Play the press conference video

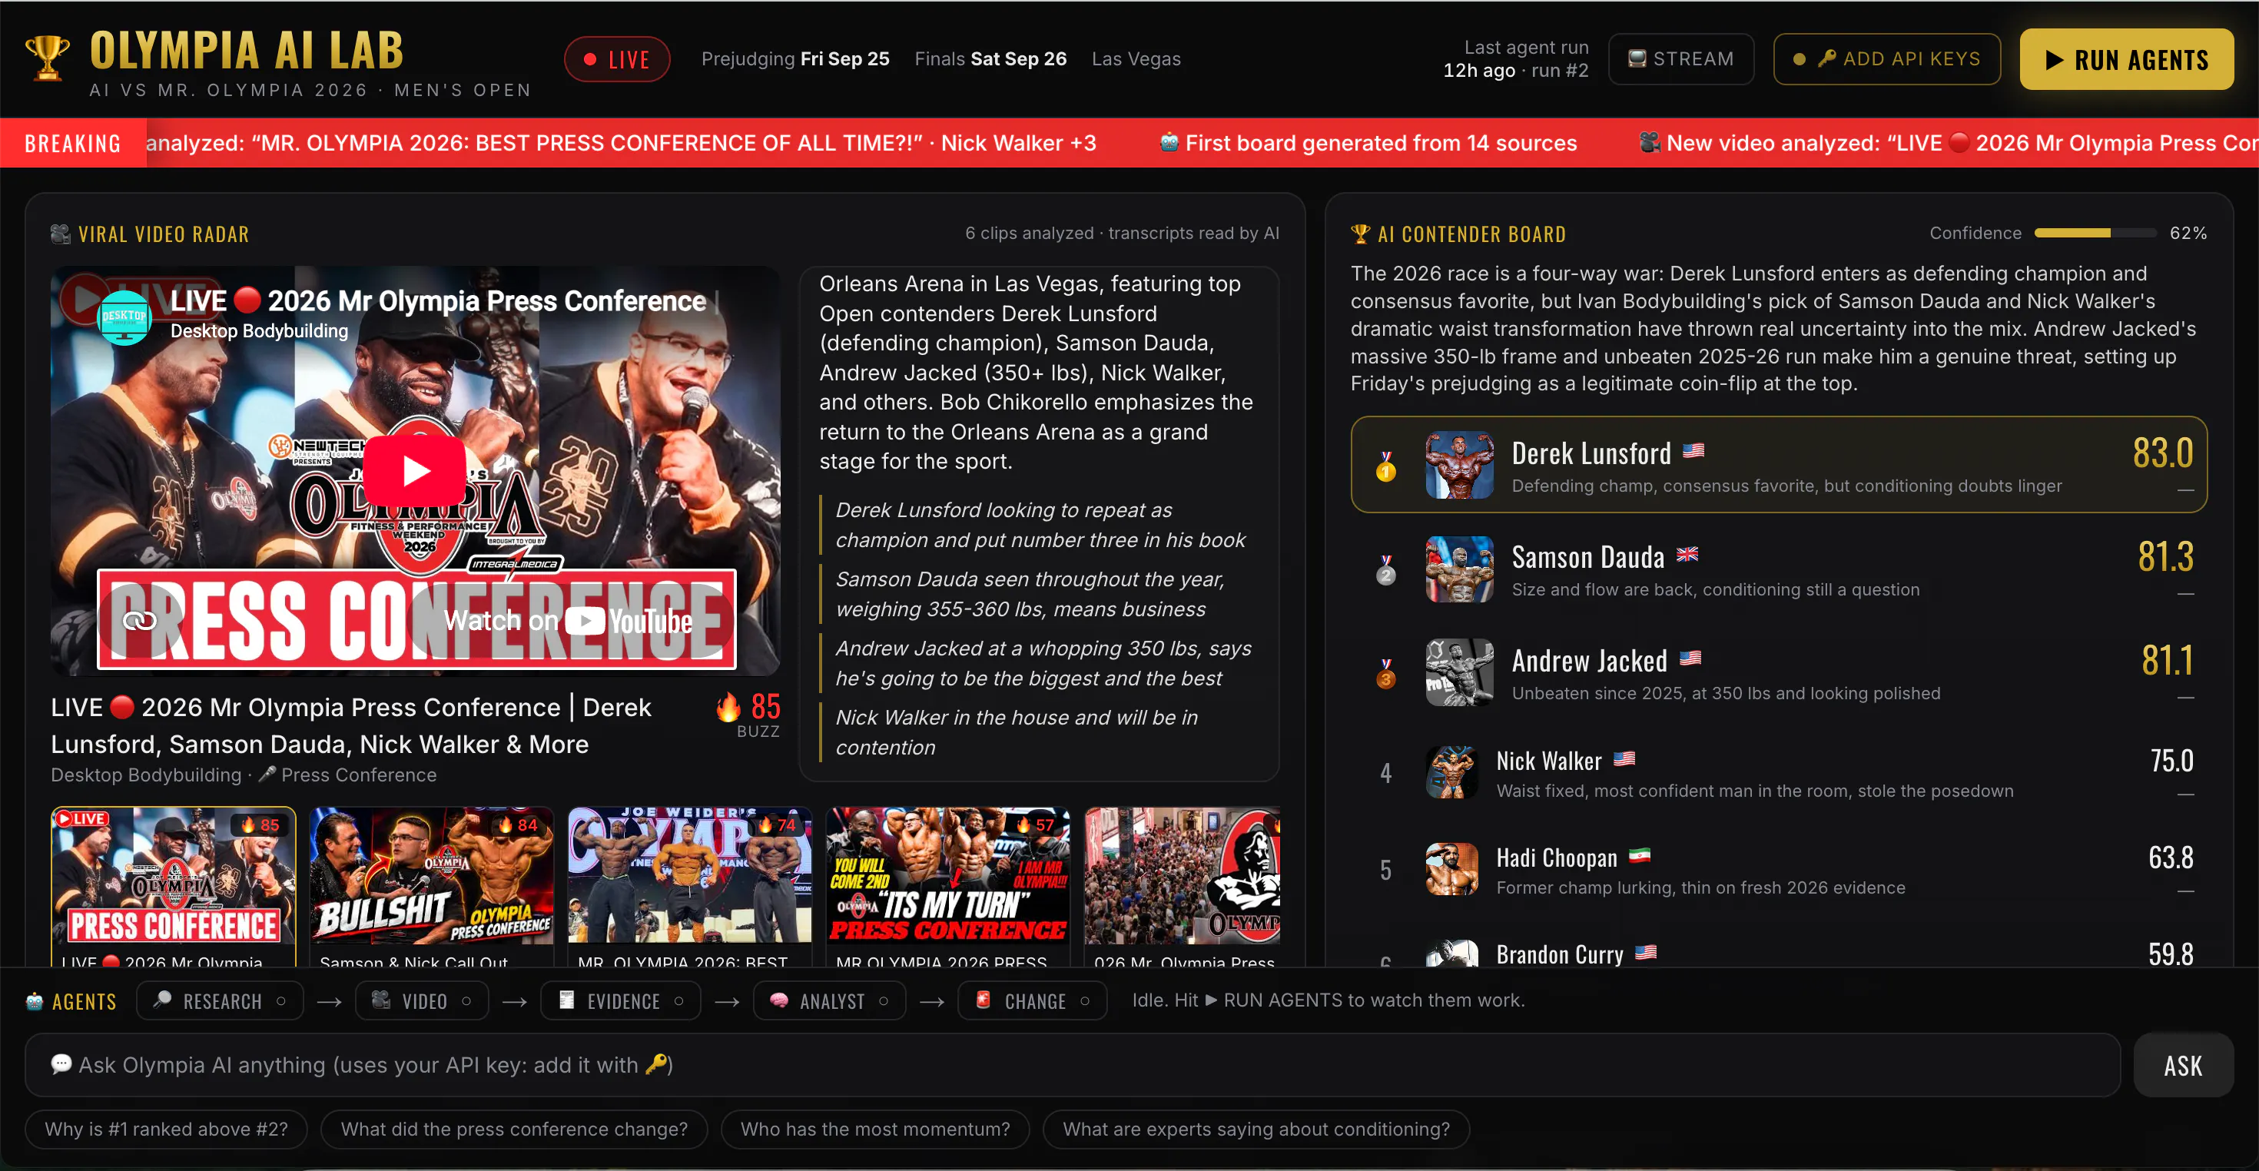tap(415, 471)
